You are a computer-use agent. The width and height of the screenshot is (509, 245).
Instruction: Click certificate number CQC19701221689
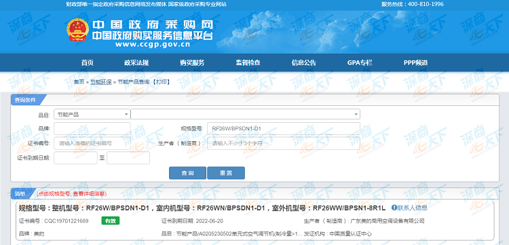(x=67, y=221)
